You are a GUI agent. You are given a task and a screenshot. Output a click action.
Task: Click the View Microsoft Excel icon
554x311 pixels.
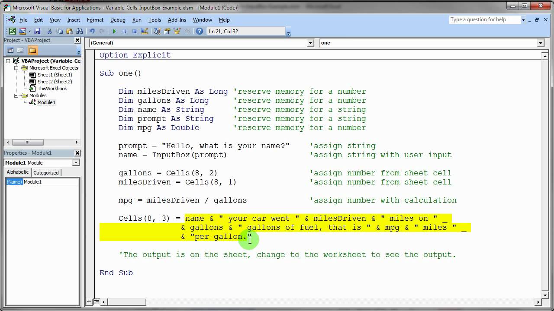(13, 31)
